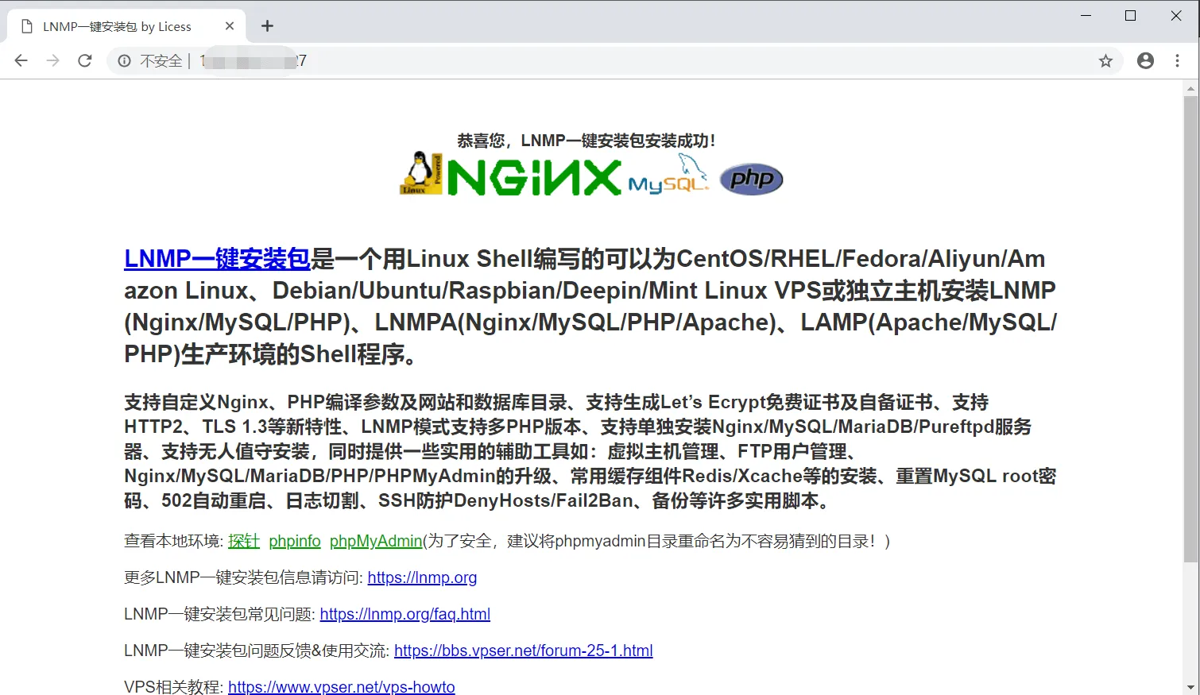Click the PHP logo image
The image size is (1200, 695).
(x=751, y=179)
